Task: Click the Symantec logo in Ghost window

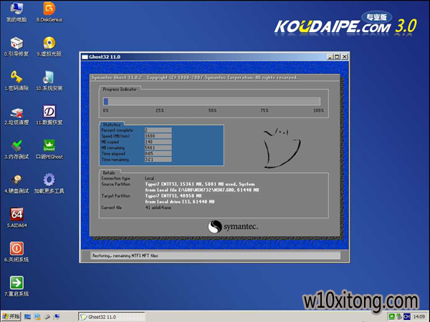Action: (x=233, y=227)
